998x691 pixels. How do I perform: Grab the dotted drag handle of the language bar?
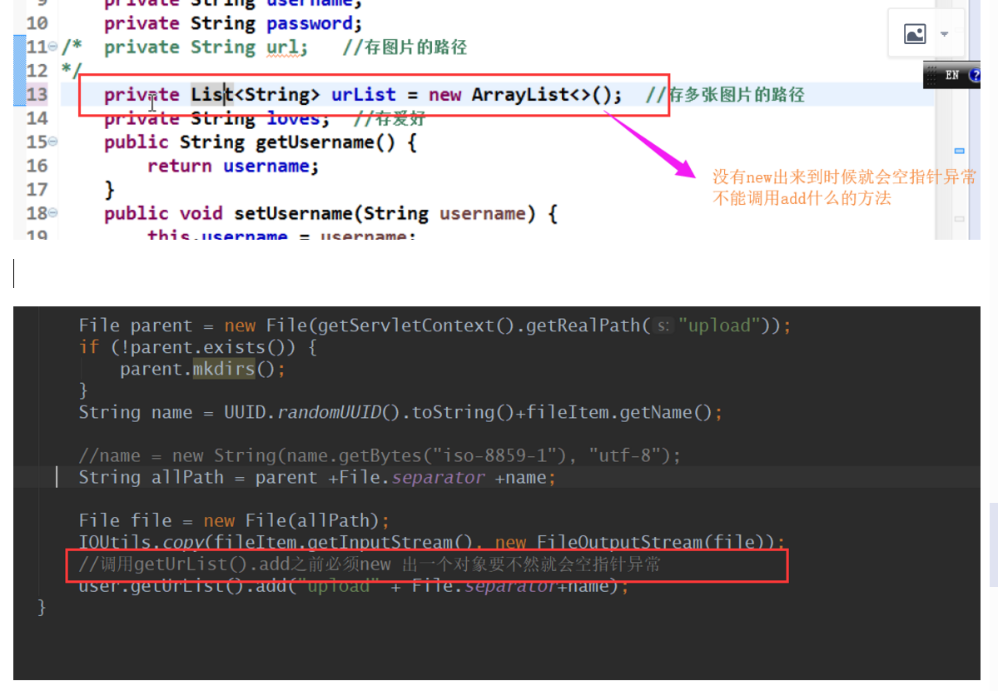click(x=931, y=75)
